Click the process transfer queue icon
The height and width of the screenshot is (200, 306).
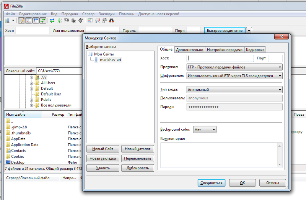click(59, 21)
